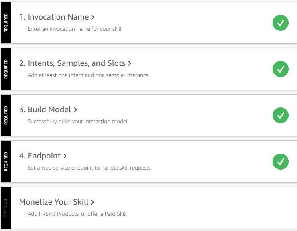Go to the 3. Build Model step

[45, 109]
